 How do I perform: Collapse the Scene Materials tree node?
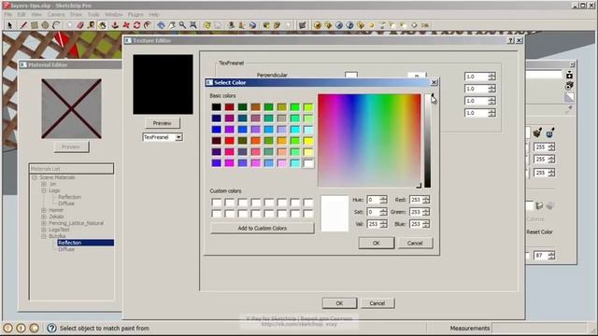[34, 177]
